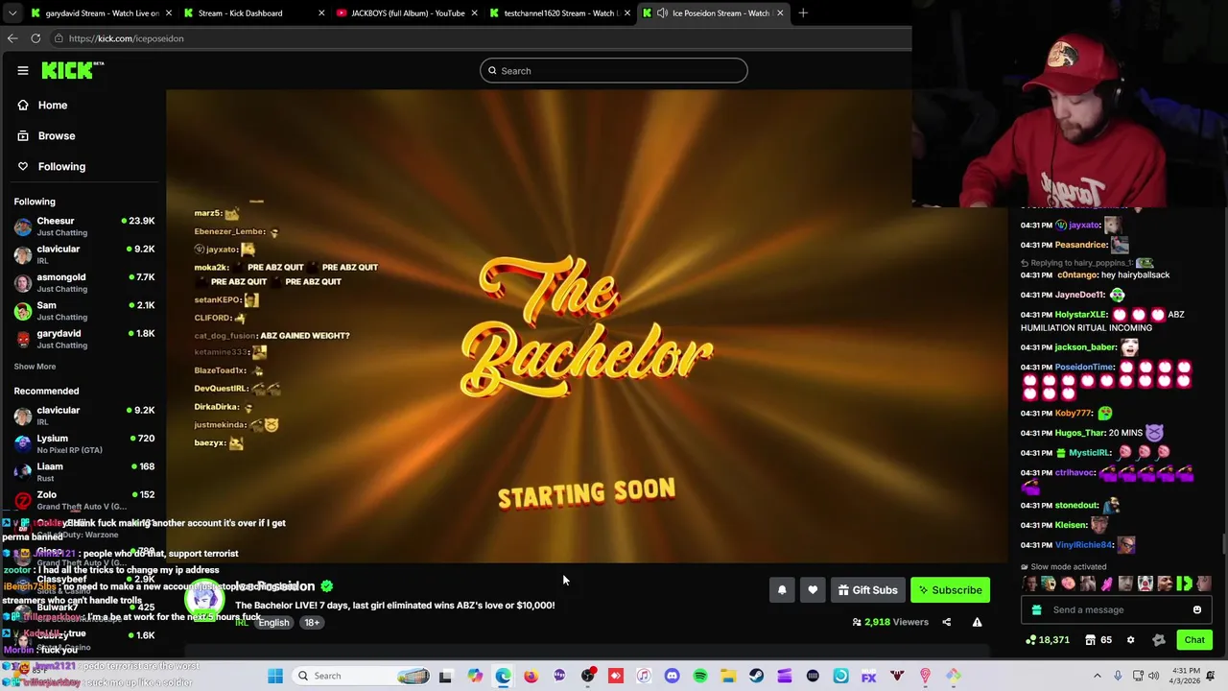Click HolystarXLE username in chat
The height and width of the screenshot is (691, 1228).
point(1080,315)
